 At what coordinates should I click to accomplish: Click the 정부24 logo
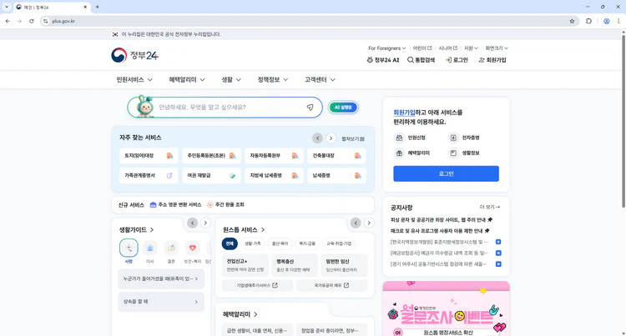(134, 55)
